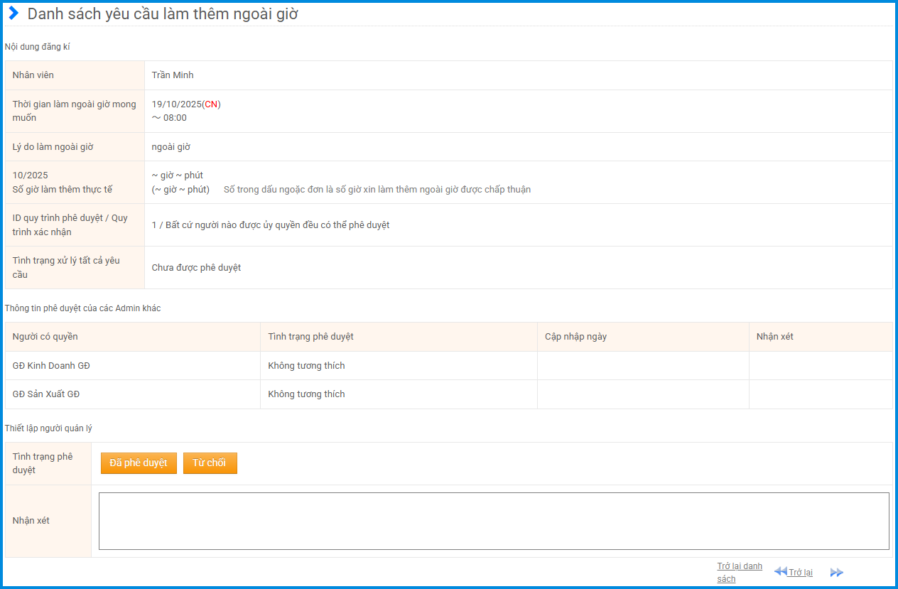Click the Cập nhập ngày column header

pyautogui.click(x=575, y=337)
